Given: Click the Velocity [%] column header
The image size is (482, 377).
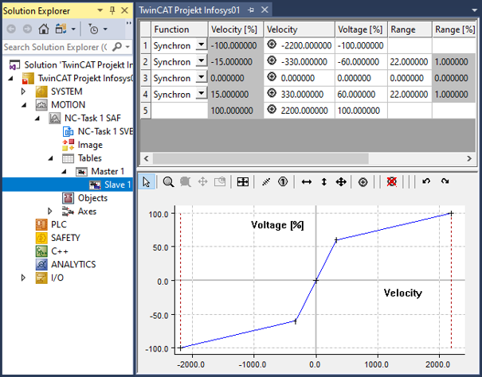Looking at the screenshot, I should (x=236, y=29).
